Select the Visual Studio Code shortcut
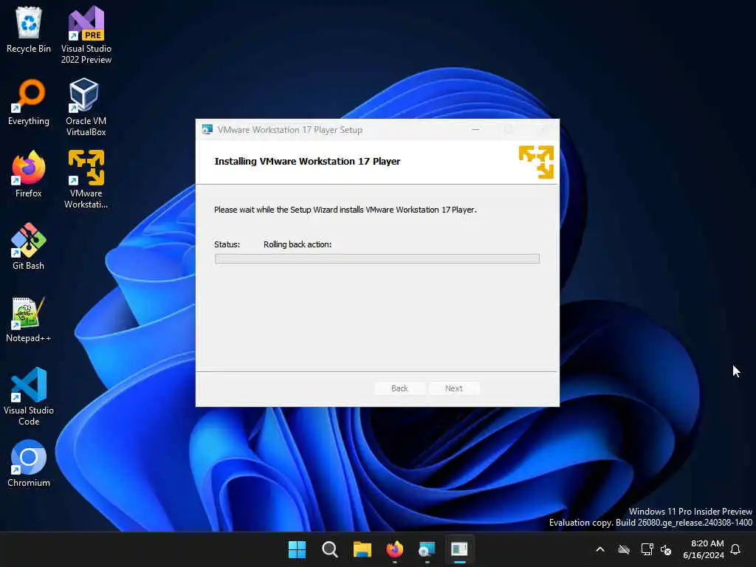Image resolution: width=756 pixels, height=567 pixels. point(29,396)
